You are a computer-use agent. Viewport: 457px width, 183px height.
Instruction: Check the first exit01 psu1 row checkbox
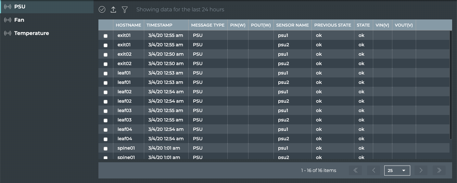pos(106,36)
